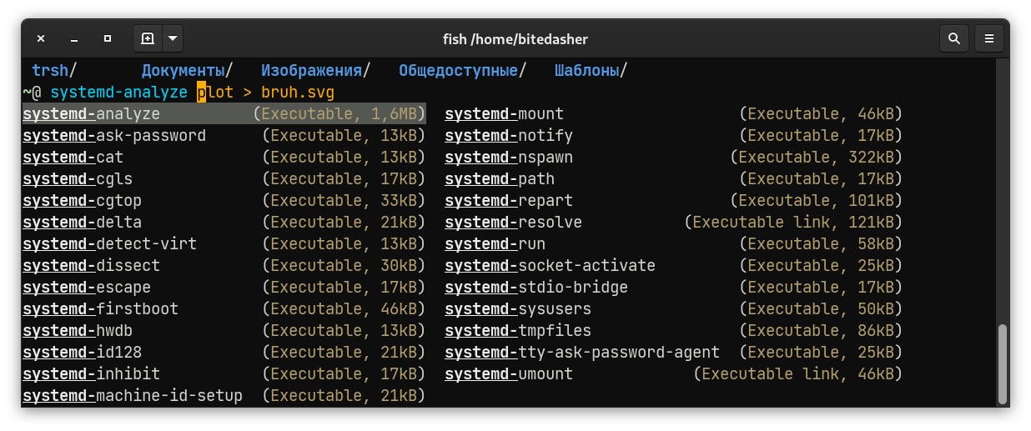Select systemd-sysusers completion
Viewport: 1031px width, 431px height.
click(x=674, y=309)
